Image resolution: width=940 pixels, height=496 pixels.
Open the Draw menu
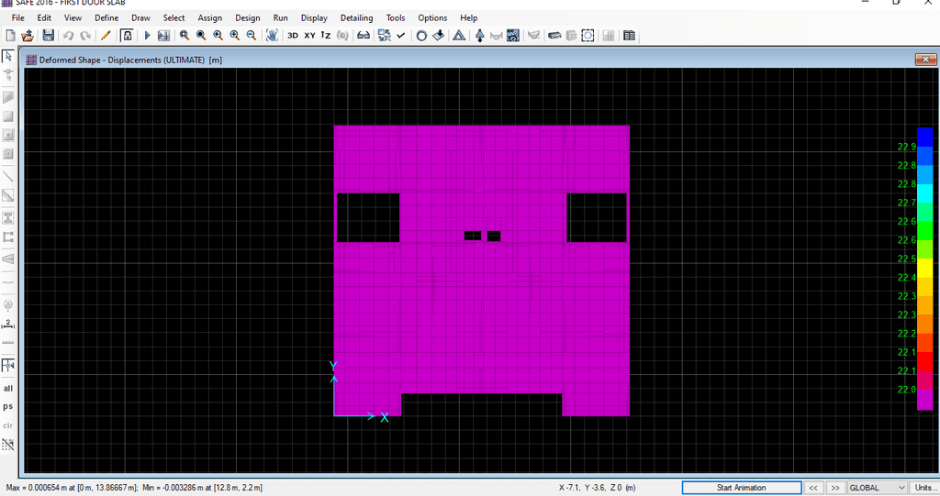[x=140, y=18]
